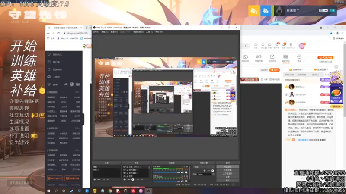Open settings gear of second mixer audio track

pyautogui.click(x=186, y=181)
